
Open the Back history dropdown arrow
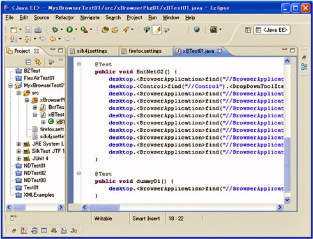(59, 39)
